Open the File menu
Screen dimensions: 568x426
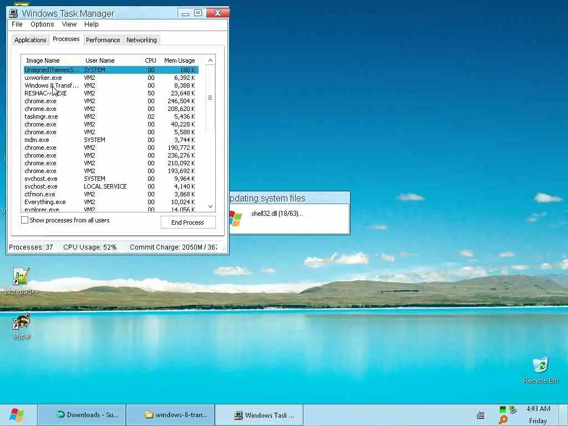click(17, 24)
